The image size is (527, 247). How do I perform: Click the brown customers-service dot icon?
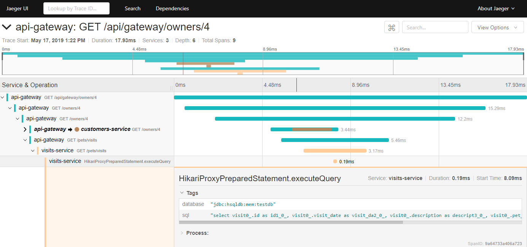76,129
